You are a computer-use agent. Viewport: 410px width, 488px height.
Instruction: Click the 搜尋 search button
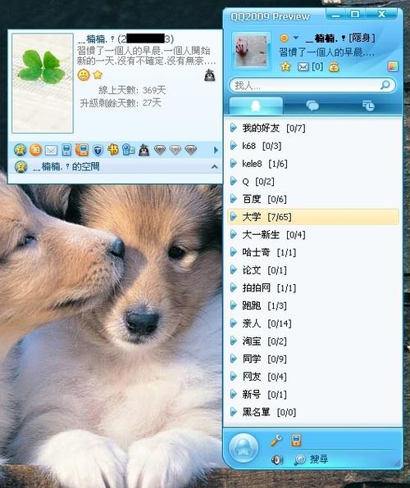(x=311, y=459)
